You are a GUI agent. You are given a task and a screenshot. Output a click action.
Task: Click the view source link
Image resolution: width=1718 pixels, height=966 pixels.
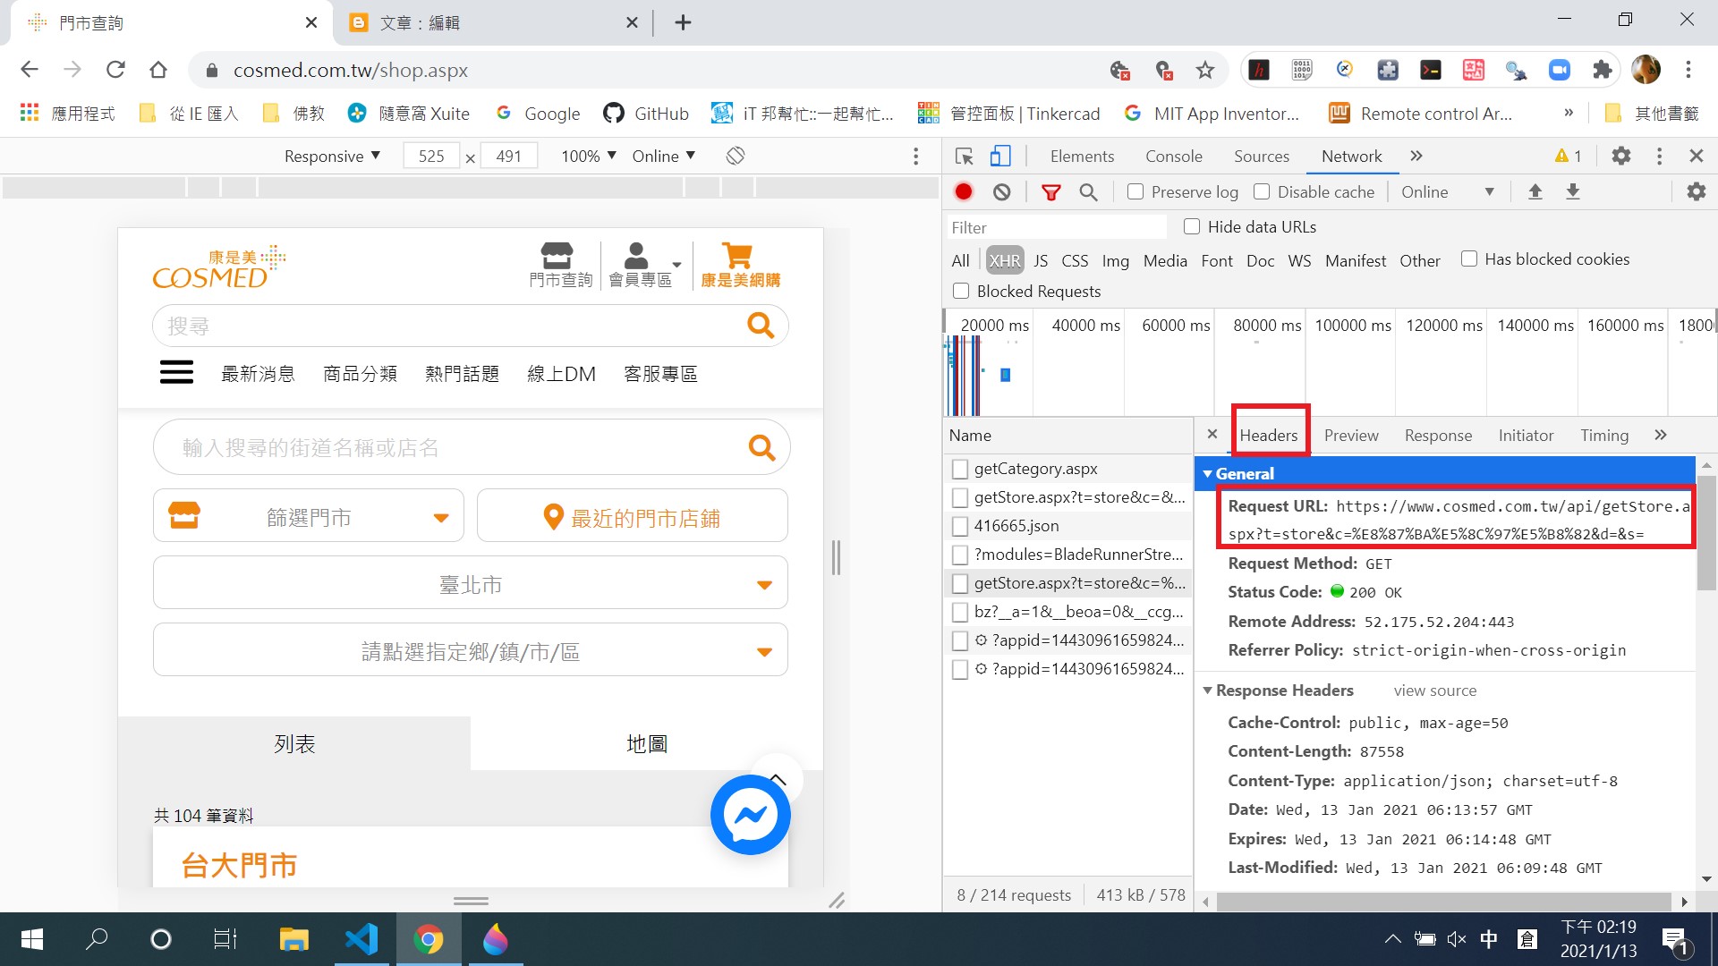[x=1434, y=691]
